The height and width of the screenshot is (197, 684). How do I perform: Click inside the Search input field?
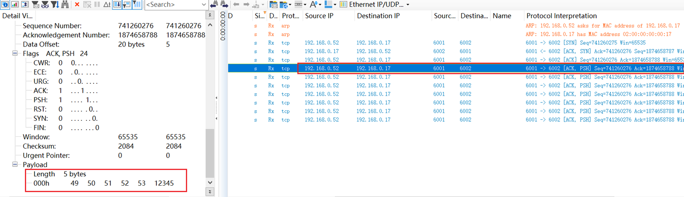pos(173,4)
